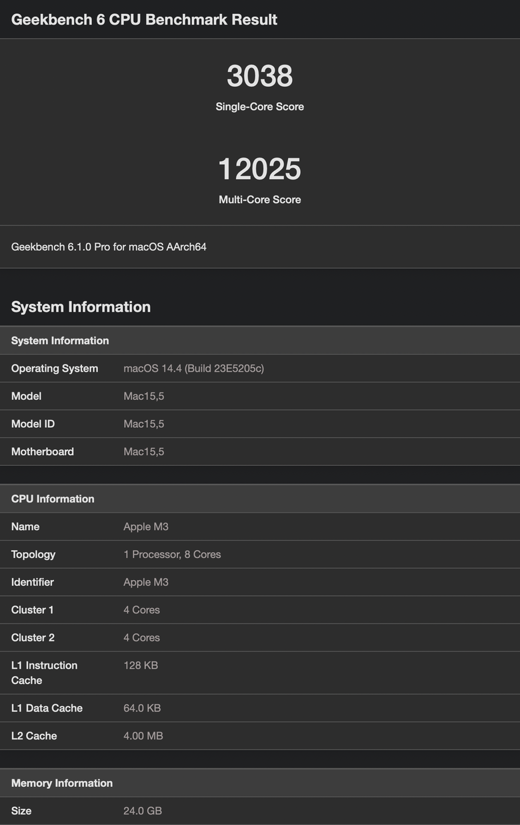Click the large System Information section heading

coord(81,306)
